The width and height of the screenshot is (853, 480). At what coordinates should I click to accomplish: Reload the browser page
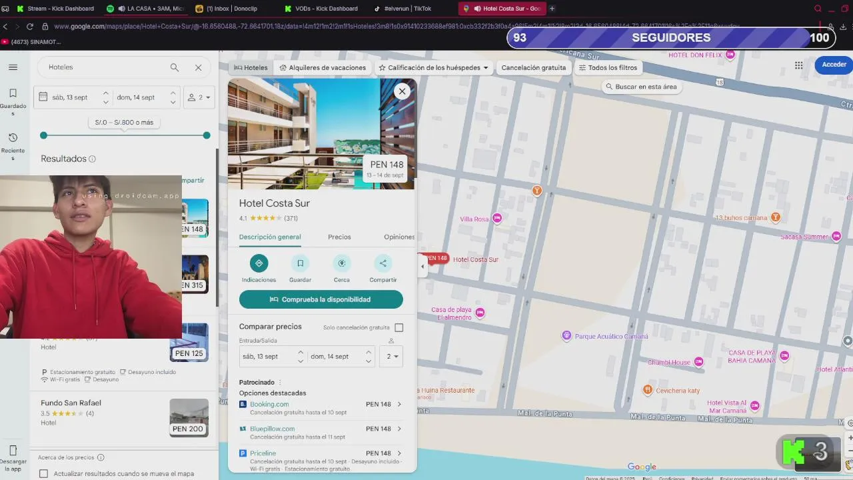[29, 27]
